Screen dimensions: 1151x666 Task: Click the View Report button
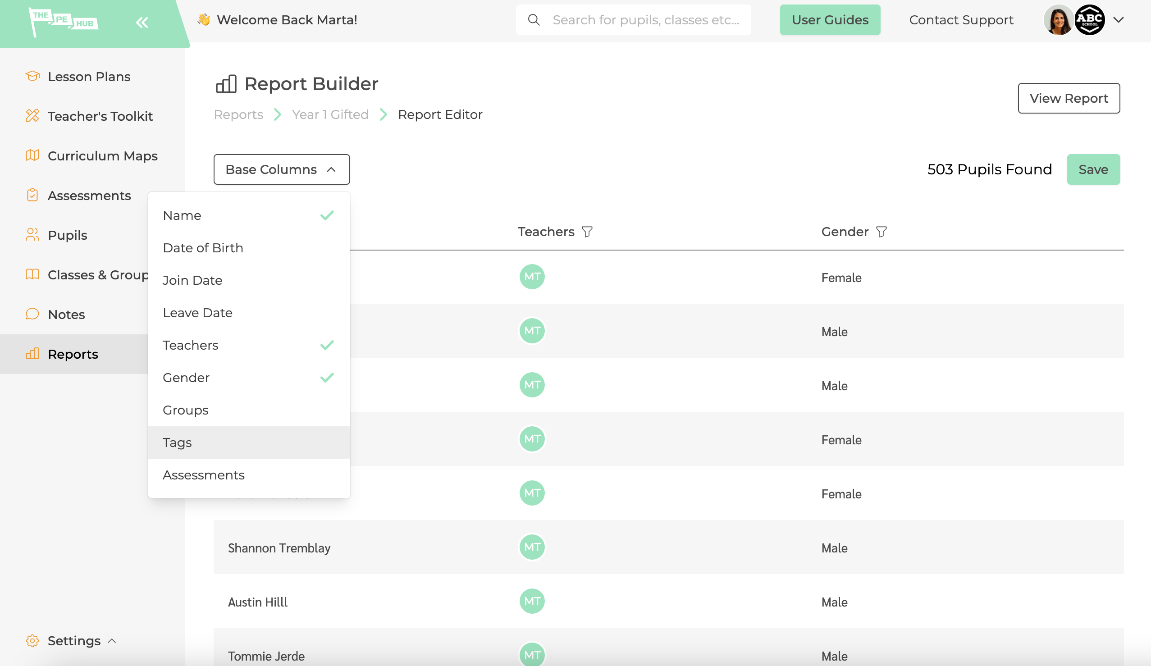pyautogui.click(x=1069, y=98)
